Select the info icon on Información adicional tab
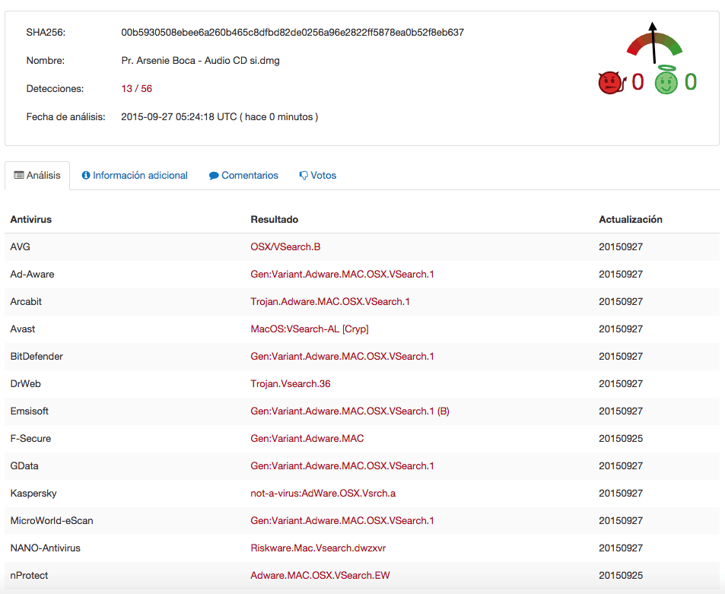 [85, 175]
